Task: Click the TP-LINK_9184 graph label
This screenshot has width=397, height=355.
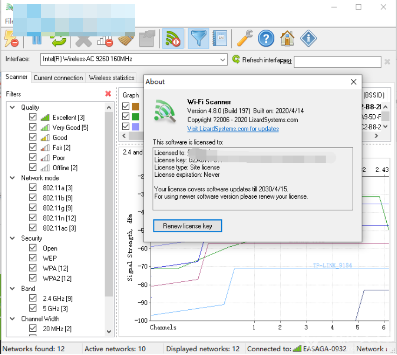Action: point(332,265)
